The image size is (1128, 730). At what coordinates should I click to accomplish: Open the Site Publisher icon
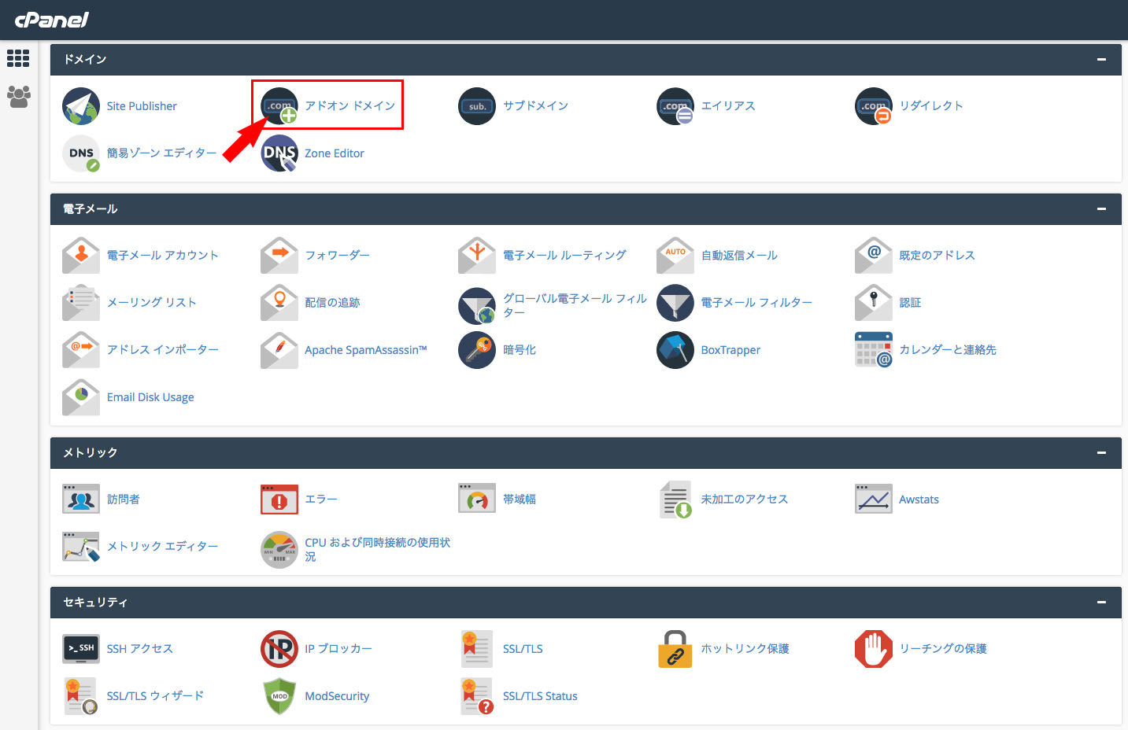pyautogui.click(x=81, y=106)
